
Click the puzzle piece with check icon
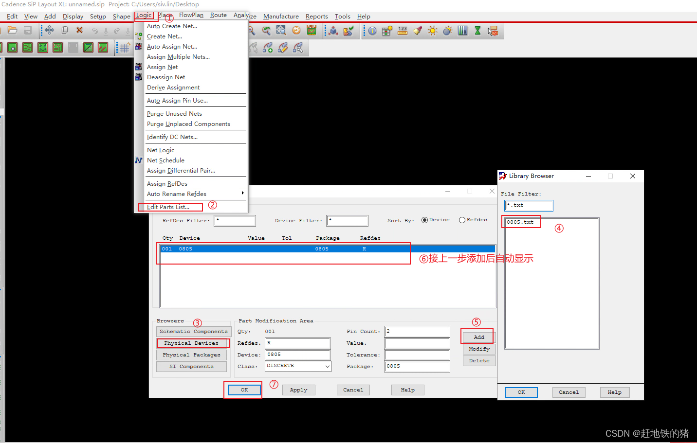point(348,31)
